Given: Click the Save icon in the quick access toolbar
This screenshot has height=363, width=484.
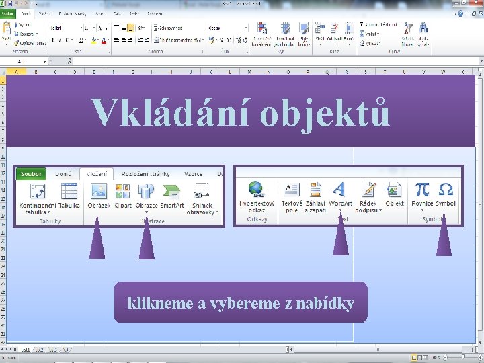Looking at the screenshot, I should tap(10, 4).
